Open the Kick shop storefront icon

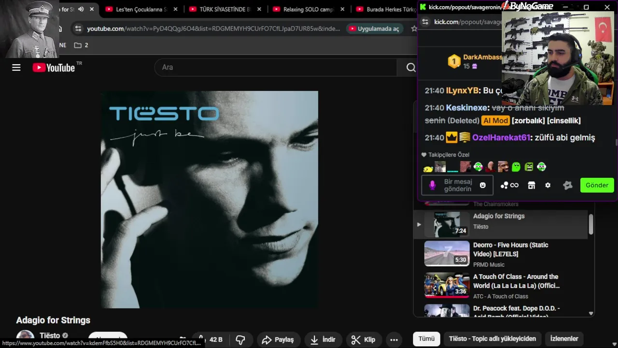click(532, 185)
